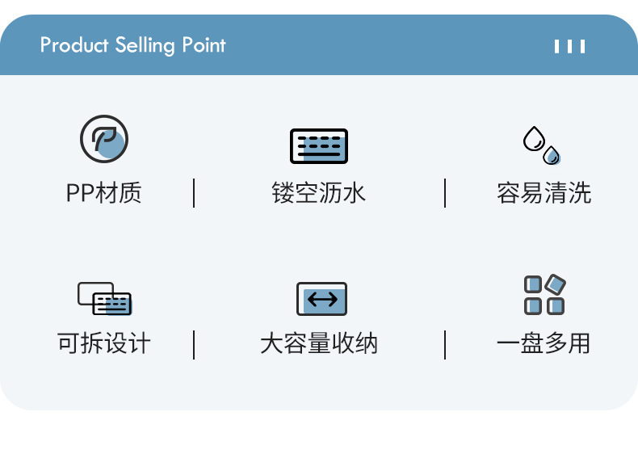Select the hollow drain grid icon
638x450 pixels.
click(x=318, y=146)
